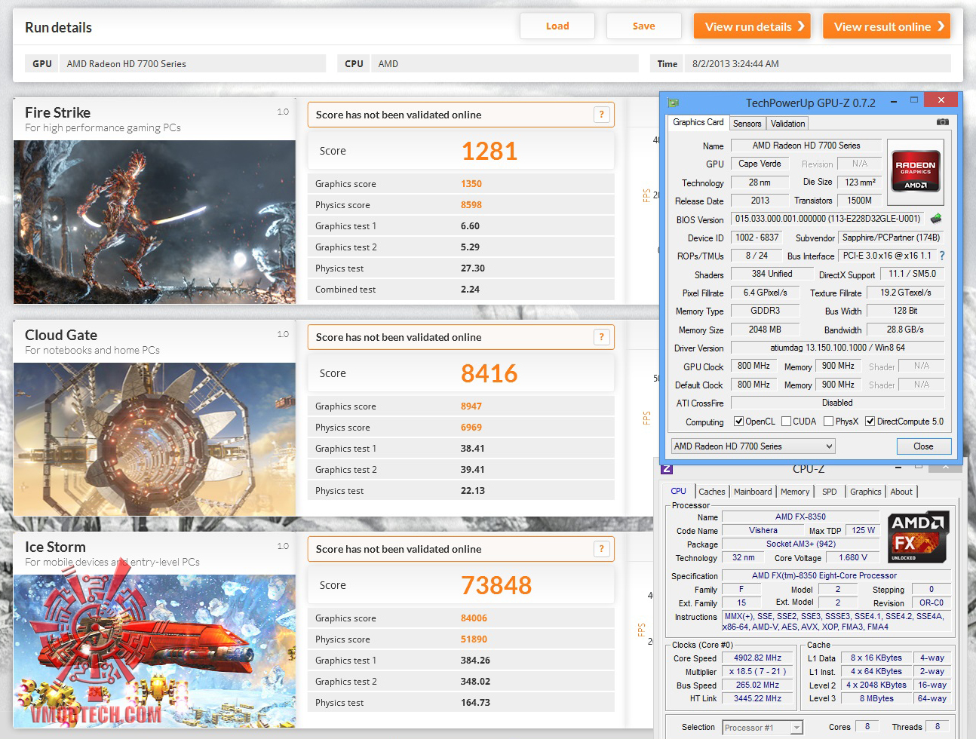The width and height of the screenshot is (976, 739).
Task: Click the GPU-Z screenshot camera icon
Action: [x=942, y=121]
